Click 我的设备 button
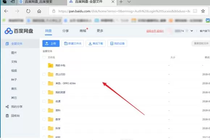 117,44
